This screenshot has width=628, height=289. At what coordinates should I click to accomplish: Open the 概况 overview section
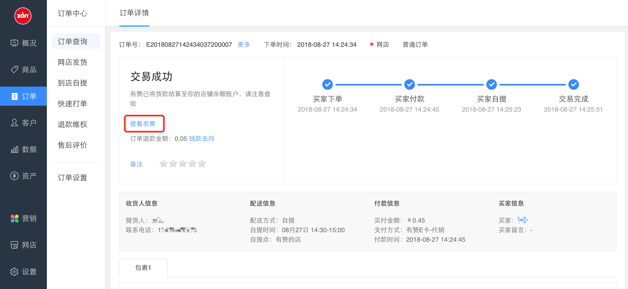coord(23,43)
